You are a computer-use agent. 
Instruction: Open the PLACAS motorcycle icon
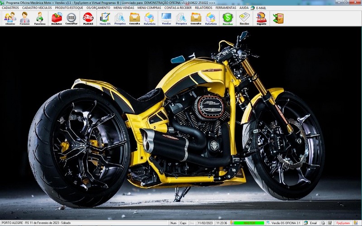(x=88, y=19)
